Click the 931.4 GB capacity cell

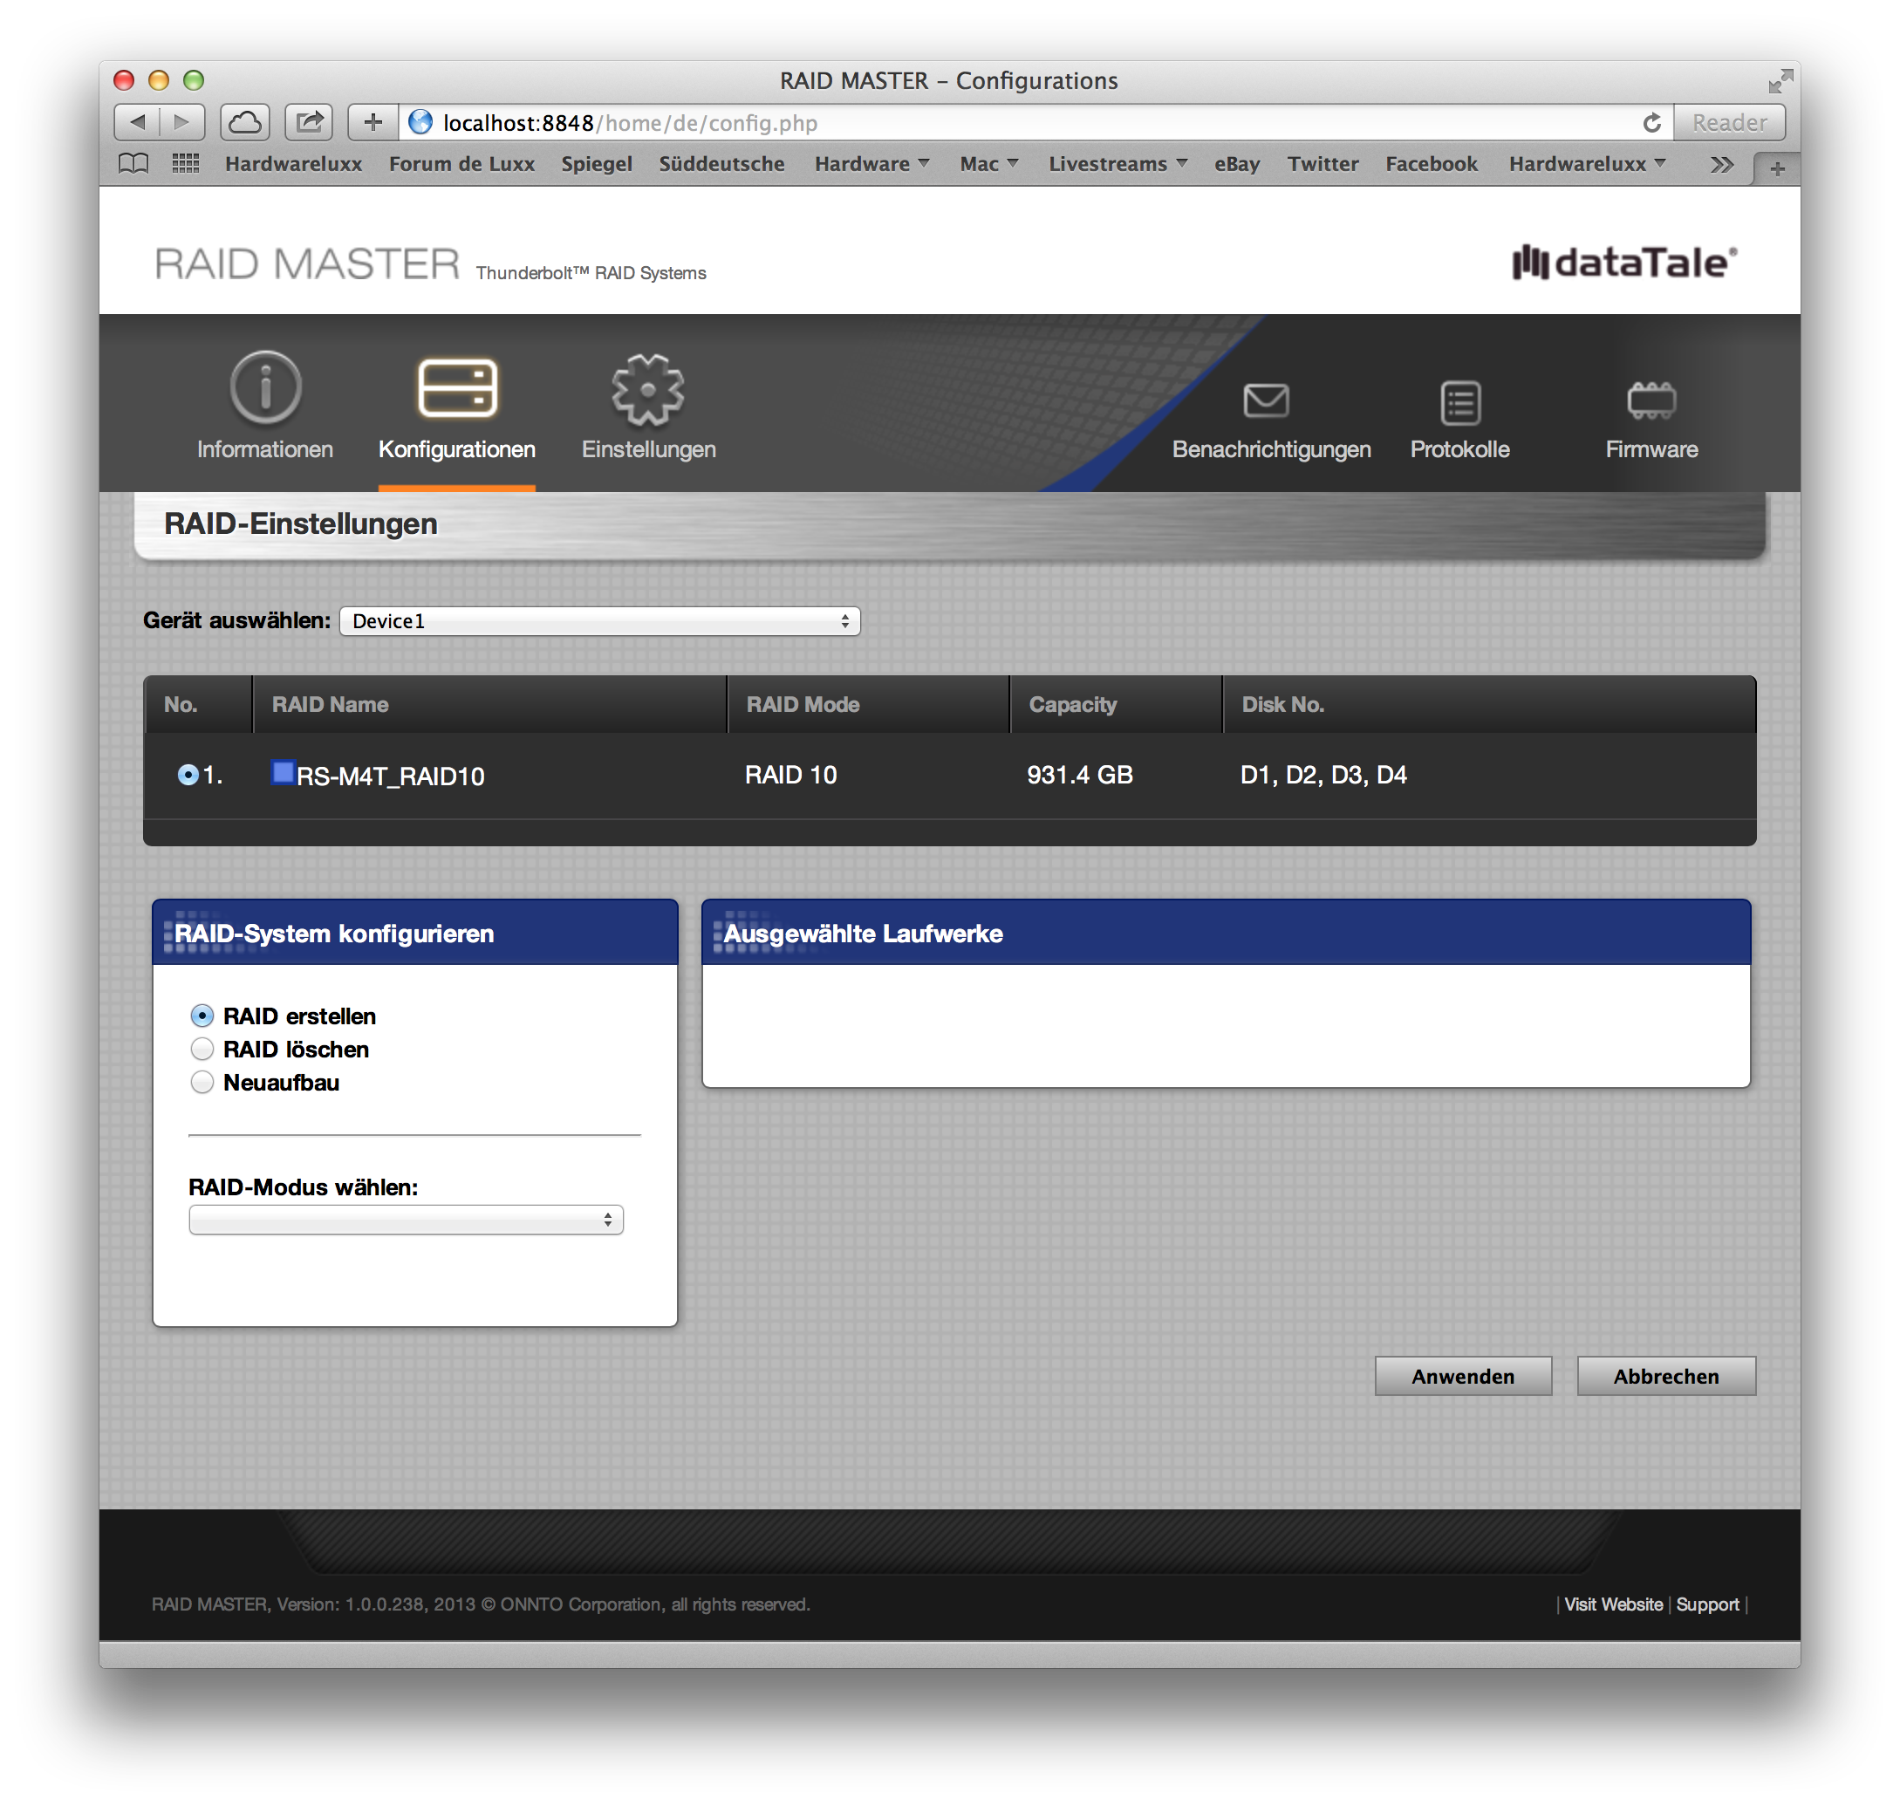[1079, 774]
